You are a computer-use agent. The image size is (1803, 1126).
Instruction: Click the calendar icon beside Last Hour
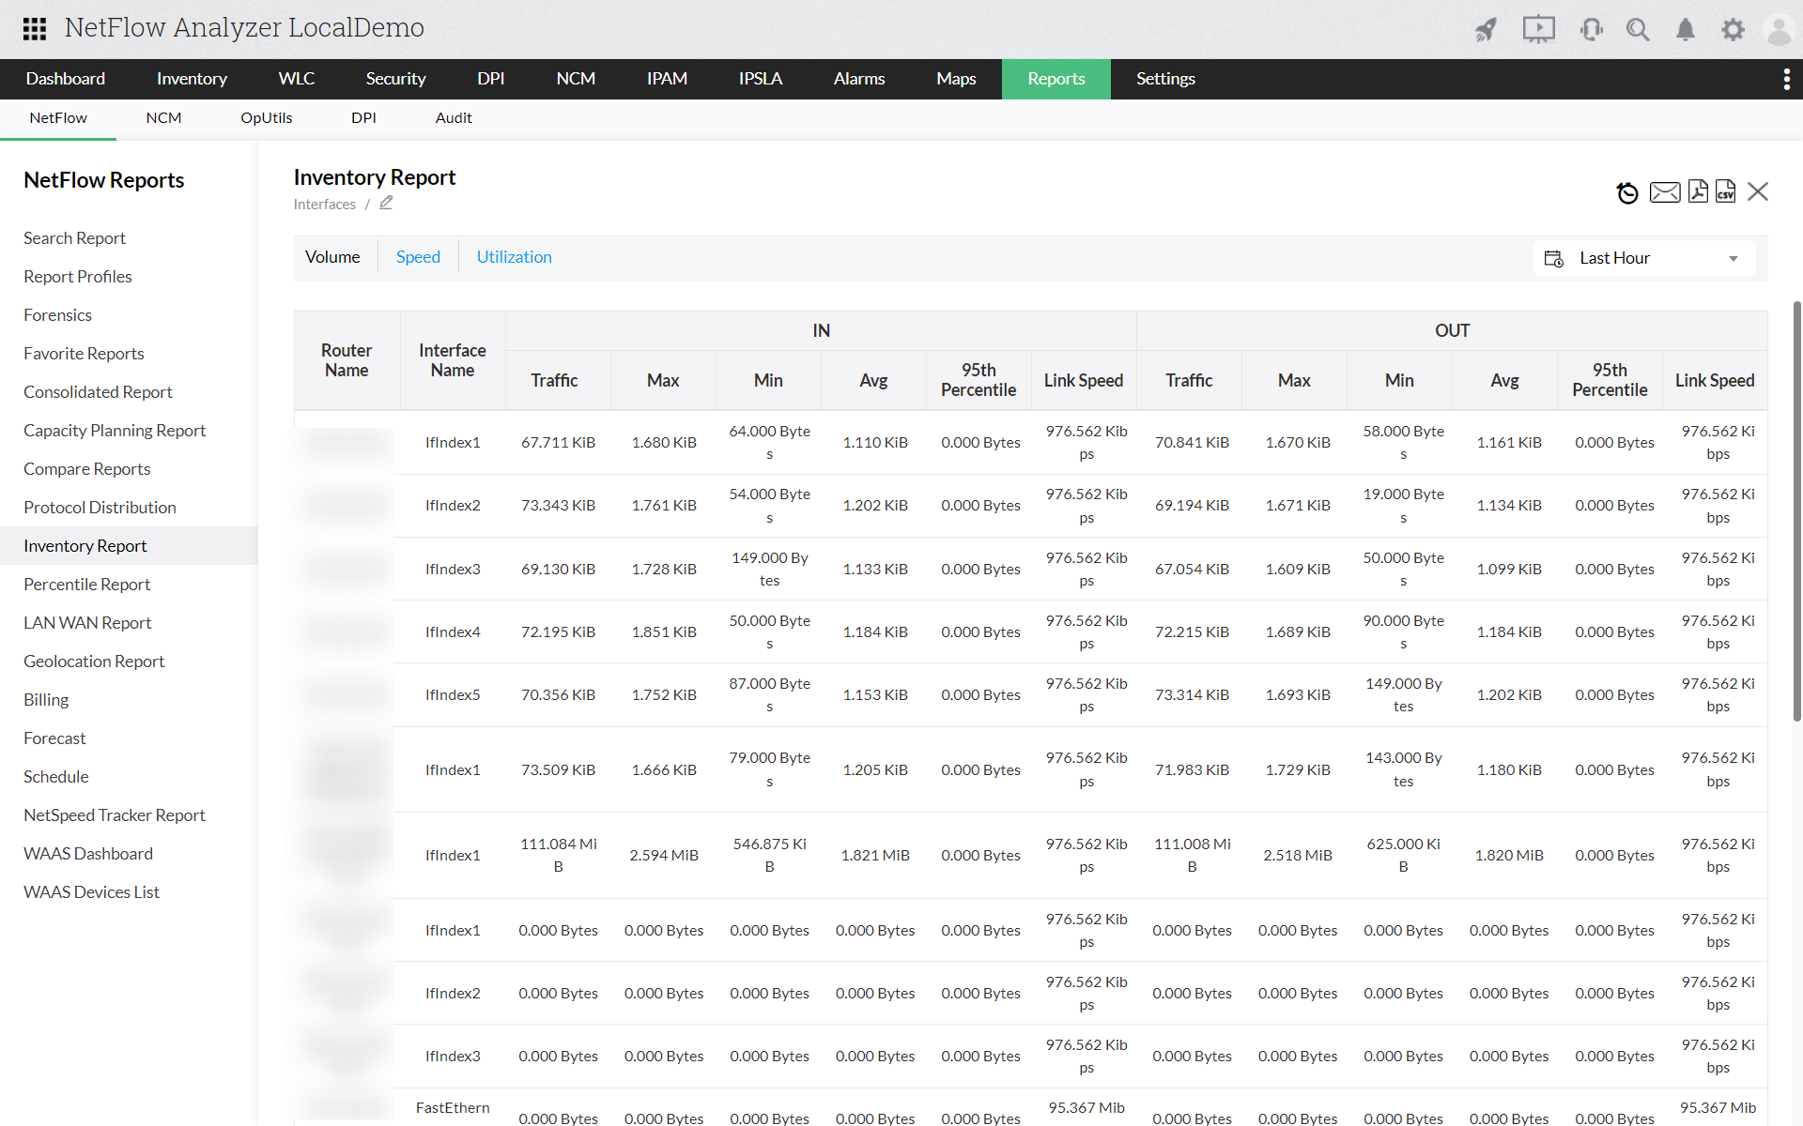[1553, 258]
